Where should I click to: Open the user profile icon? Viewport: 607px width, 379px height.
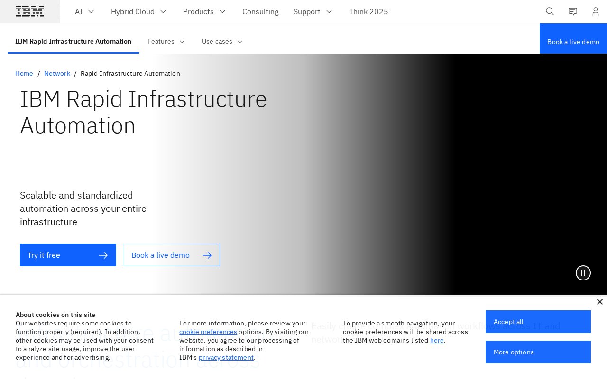click(596, 11)
